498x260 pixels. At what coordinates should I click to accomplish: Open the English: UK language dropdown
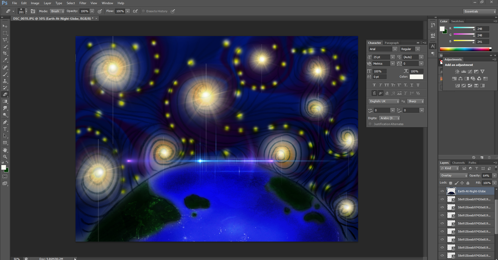click(384, 101)
